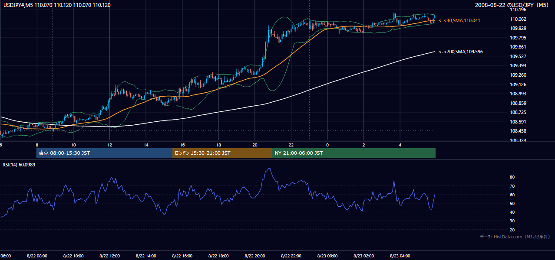Click the bottom date label 8/22 20:00
This screenshot has width=555, height=260.
pyautogui.click(x=255, y=256)
